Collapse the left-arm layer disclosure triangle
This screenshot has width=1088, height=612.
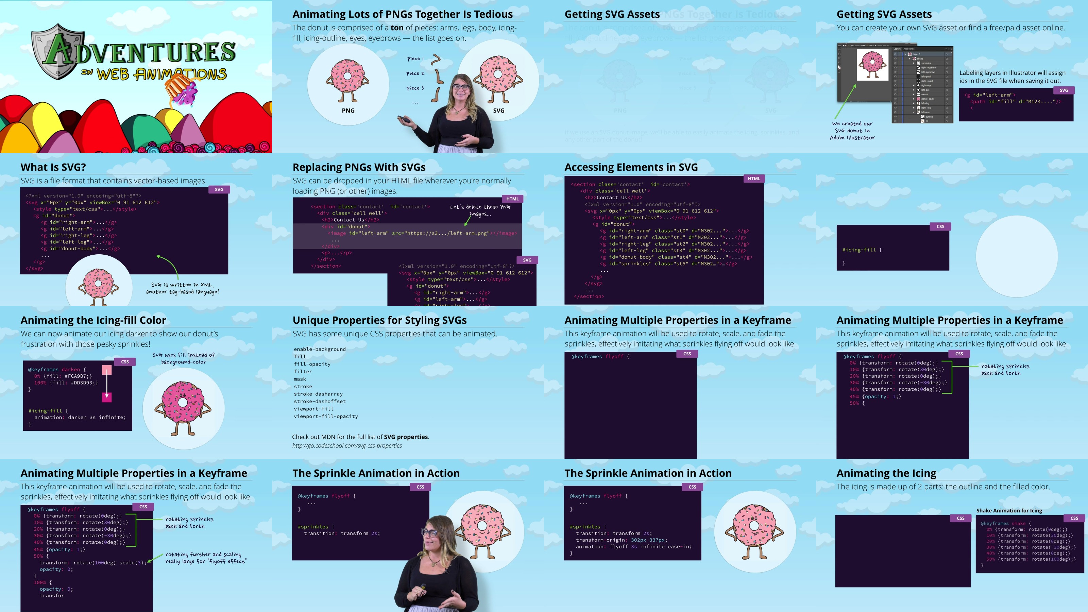(914, 112)
